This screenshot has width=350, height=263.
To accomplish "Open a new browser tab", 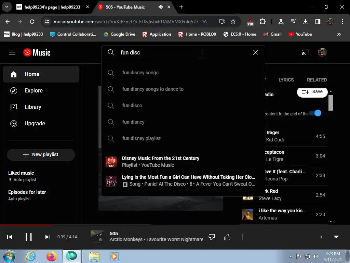I will [x=181, y=7].
